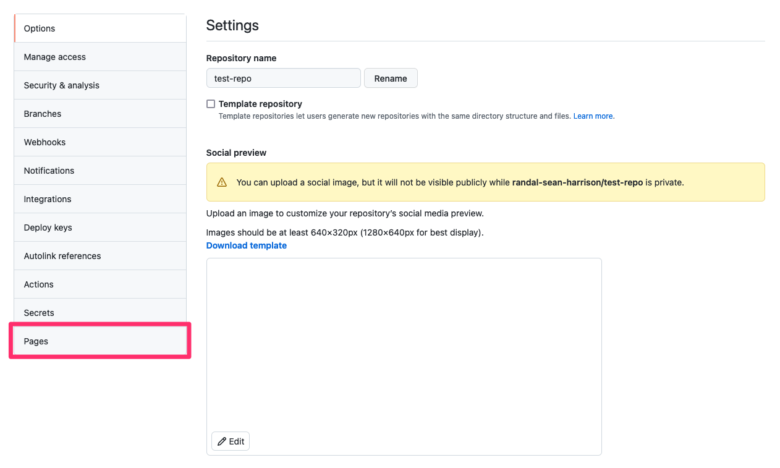Open Deploy keys settings

pos(99,227)
